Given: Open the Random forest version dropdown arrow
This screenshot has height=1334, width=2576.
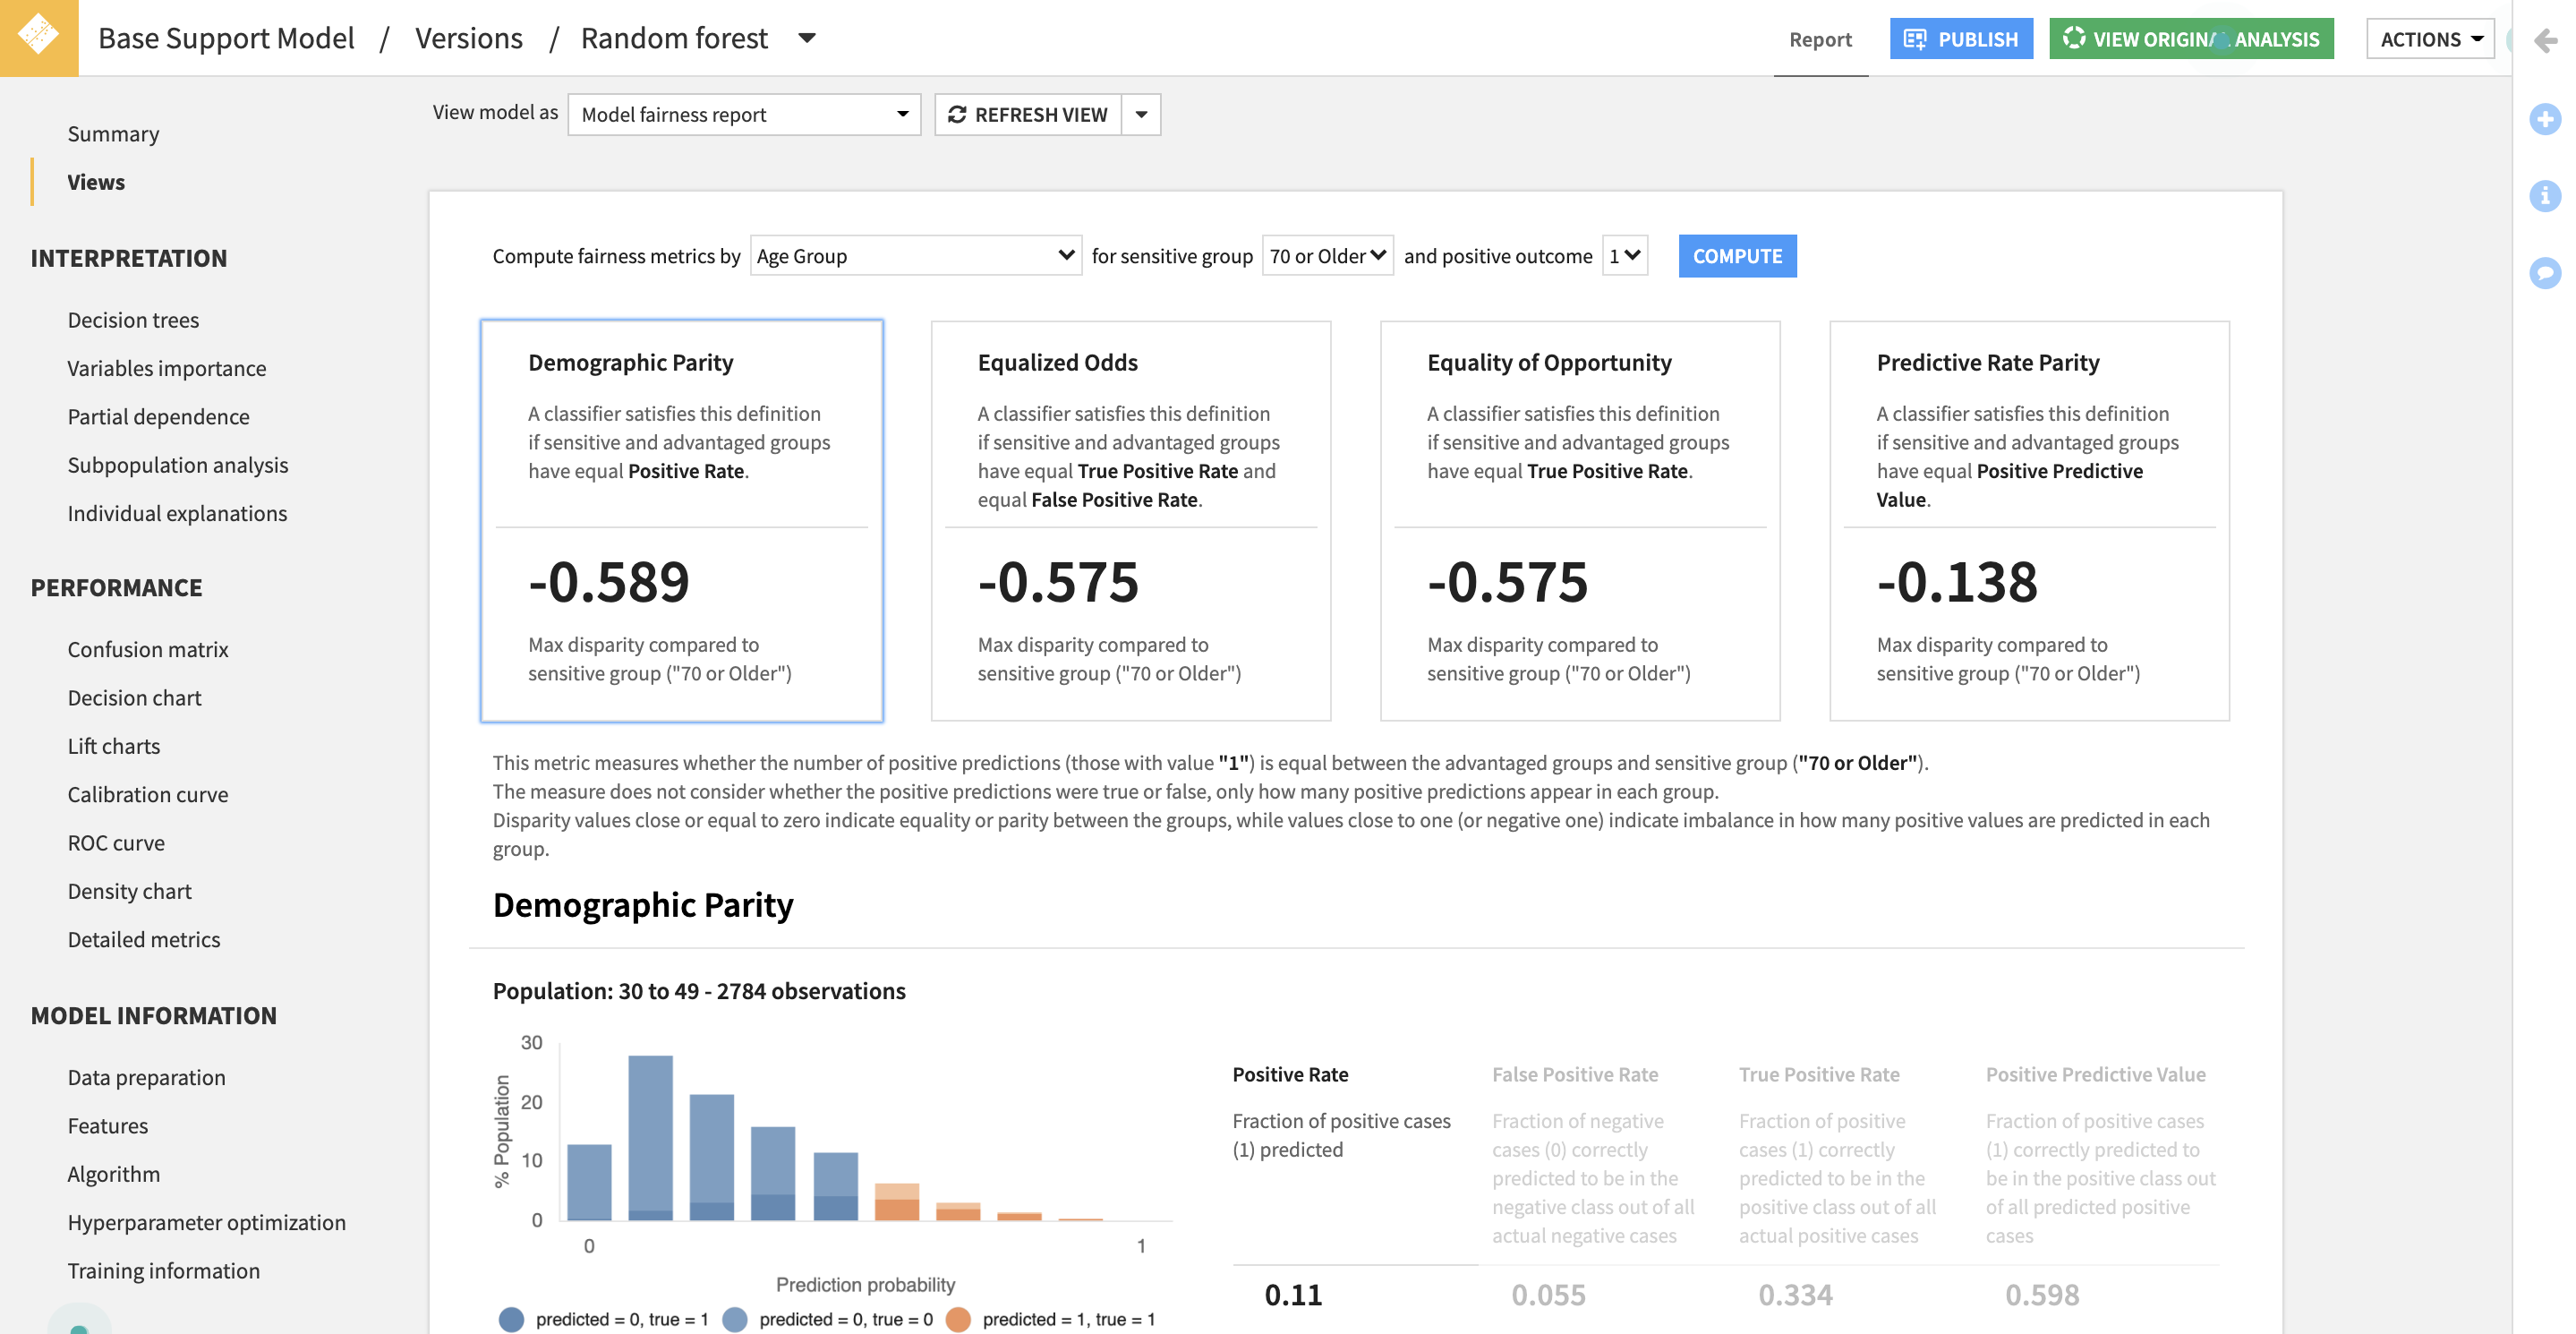Looking at the screenshot, I should 806,39.
